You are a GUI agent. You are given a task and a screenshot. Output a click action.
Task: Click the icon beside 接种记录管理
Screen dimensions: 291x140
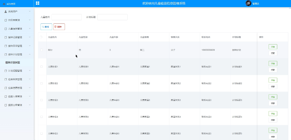tap(6, 37)
